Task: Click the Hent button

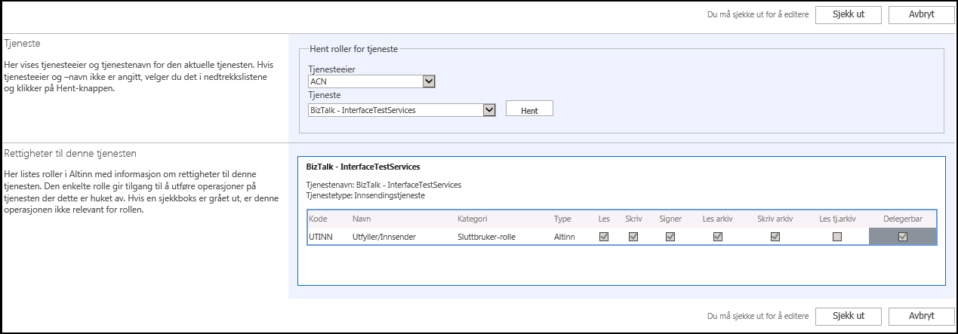Action: pos(529,109)
